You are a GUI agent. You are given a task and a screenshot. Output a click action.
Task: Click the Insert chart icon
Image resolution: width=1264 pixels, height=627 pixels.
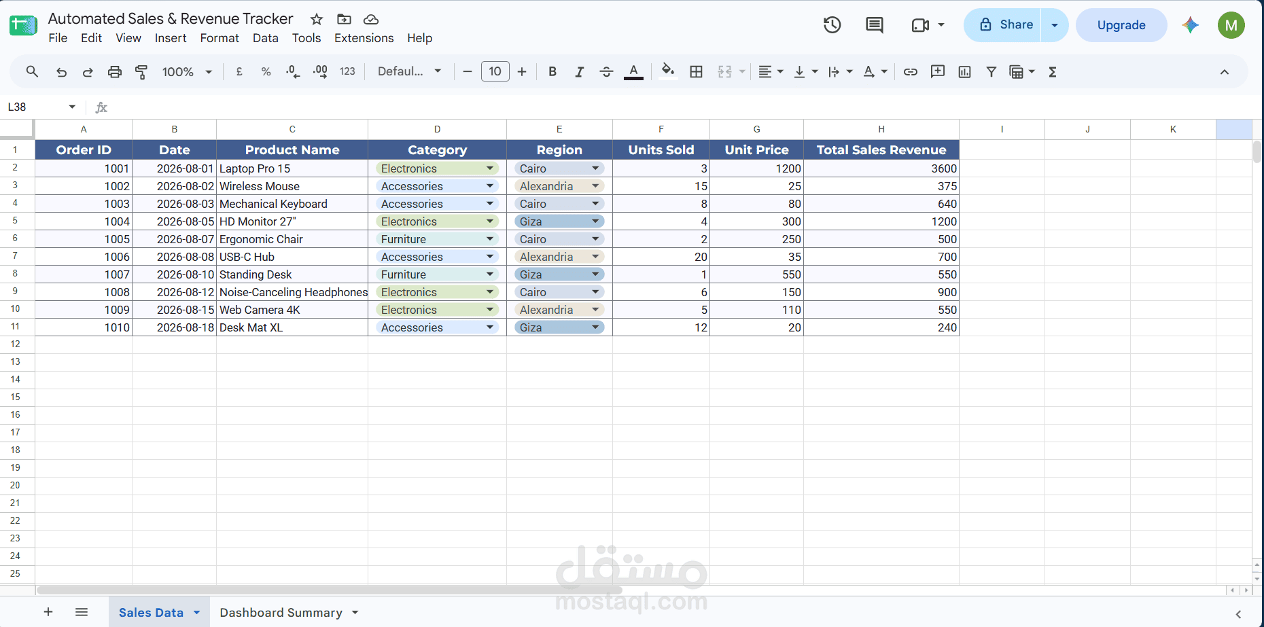[964, 72]
